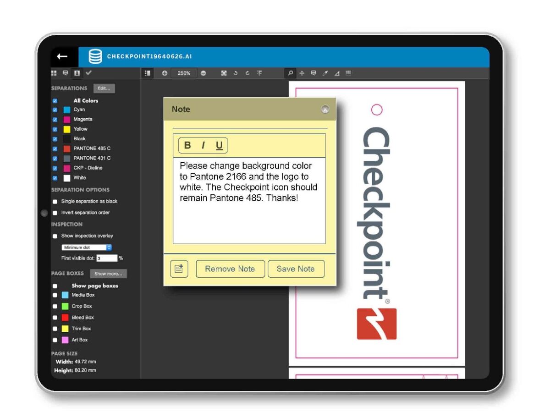The height and width of the screenshot is (412, 550).
Task: Select the Pan tool in the toolbar
Action: [302, 73]
